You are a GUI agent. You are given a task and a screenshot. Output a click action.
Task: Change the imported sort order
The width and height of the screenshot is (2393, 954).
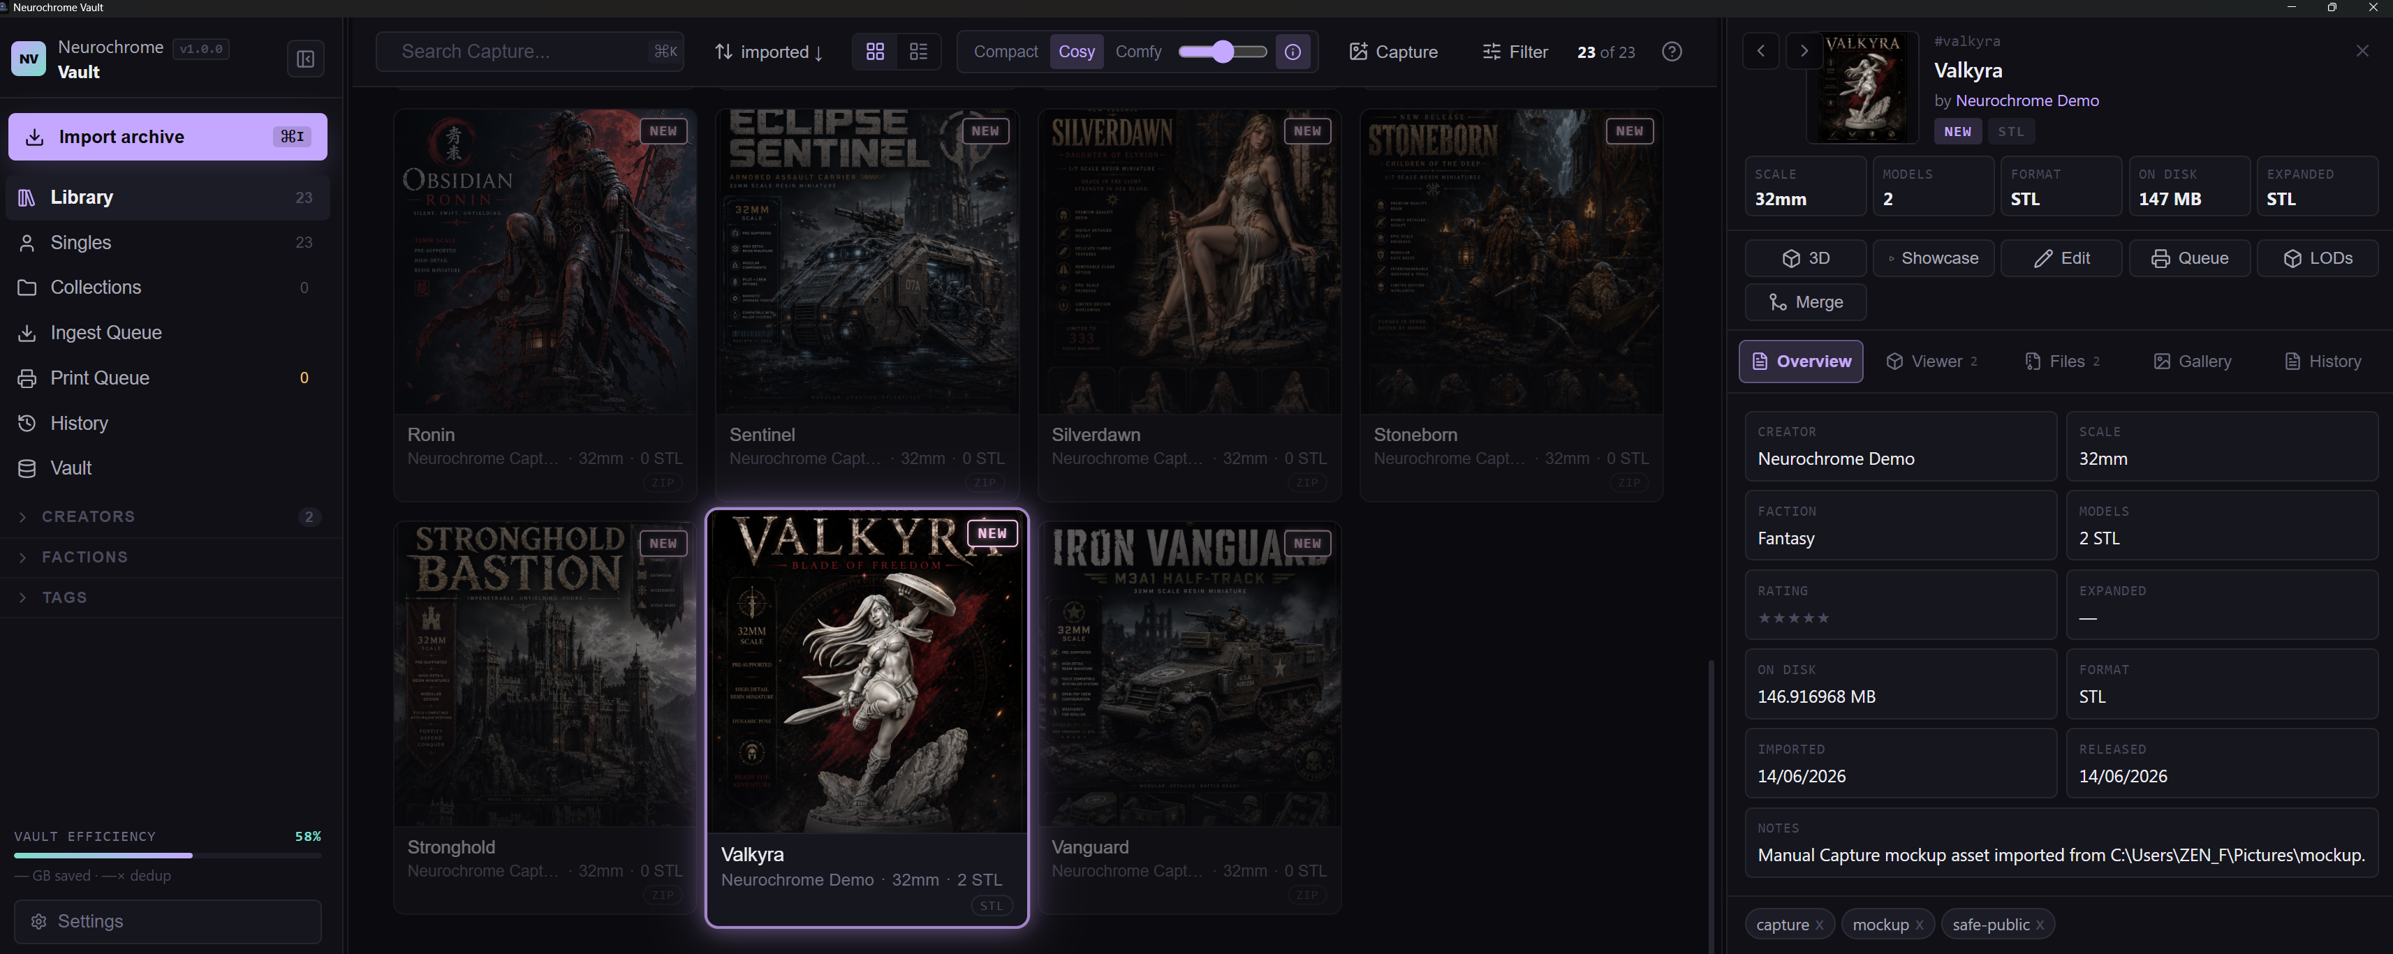tap(768, 52)
